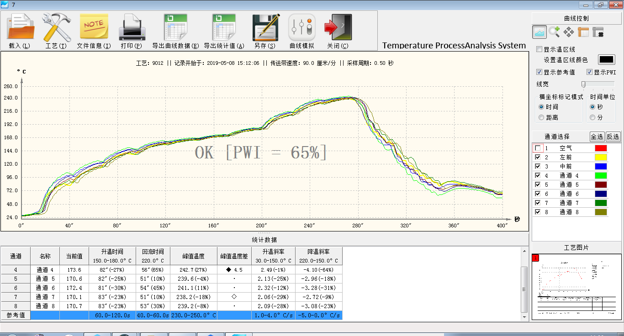
Task: Enable 显示温区线 checkbox
Action: click(x=539, y=49)
